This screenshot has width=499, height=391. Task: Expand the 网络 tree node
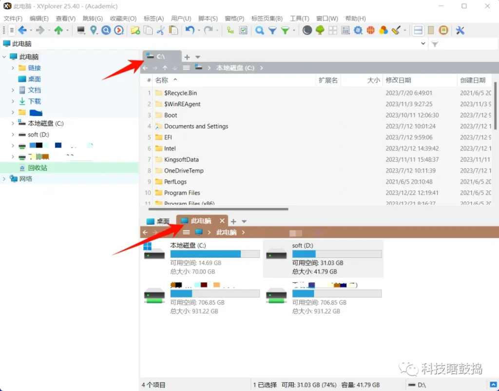coord(4,178)
